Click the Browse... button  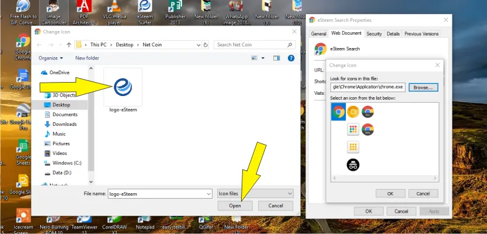click(423, 88)
